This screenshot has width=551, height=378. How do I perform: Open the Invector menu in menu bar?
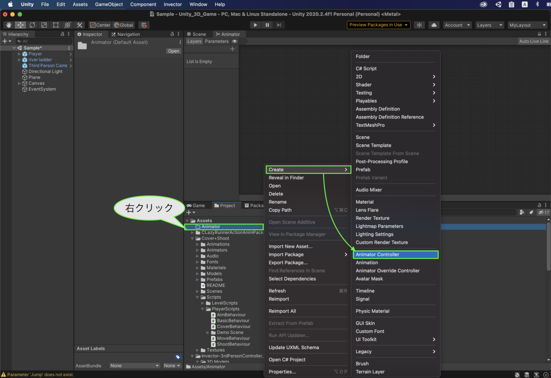point(173,4)
